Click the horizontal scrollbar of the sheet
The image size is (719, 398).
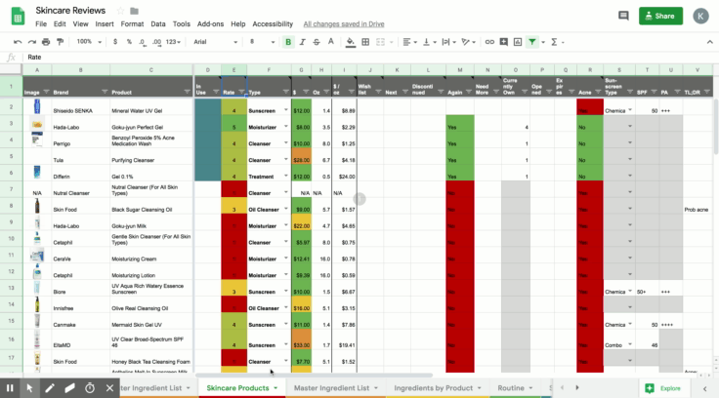(315, 376)
